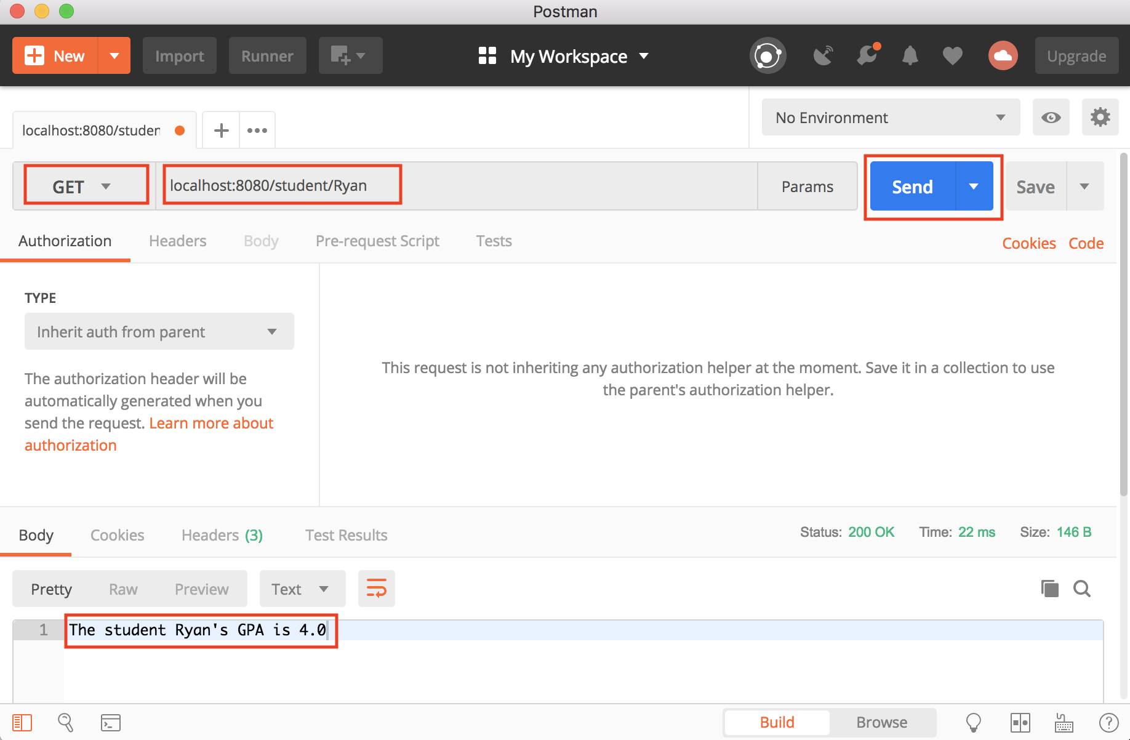Open the Postman console icon
Viewport: 1130px width, 740px height.
tap(111, 722)
